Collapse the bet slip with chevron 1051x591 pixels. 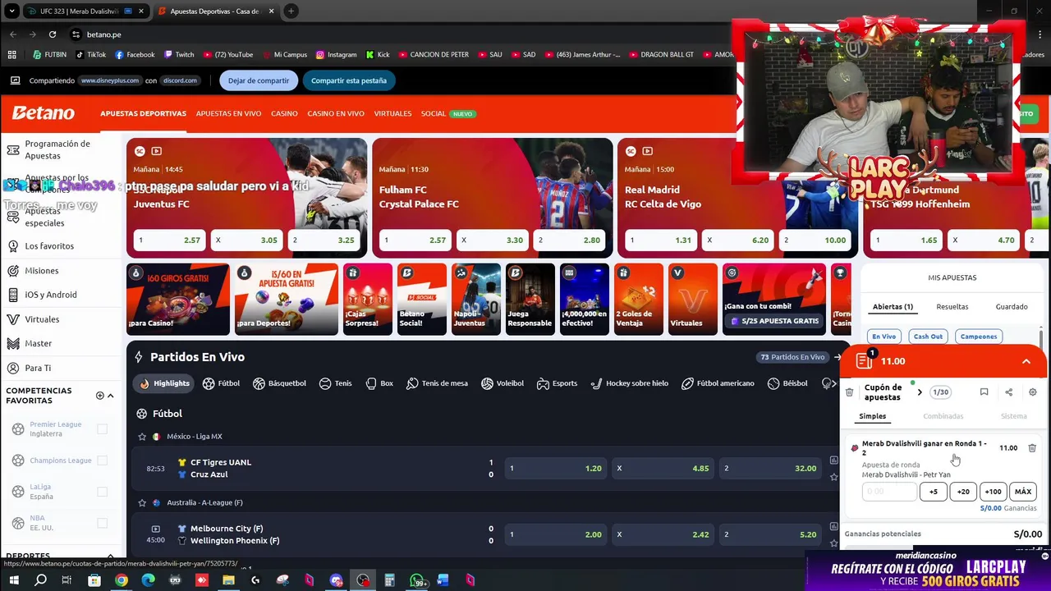click(1026, 361)
